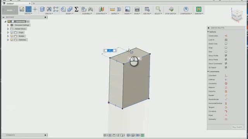Apply the Fix/UnFix lock icon
The image size is (248, 139).
tap(226, 91)
